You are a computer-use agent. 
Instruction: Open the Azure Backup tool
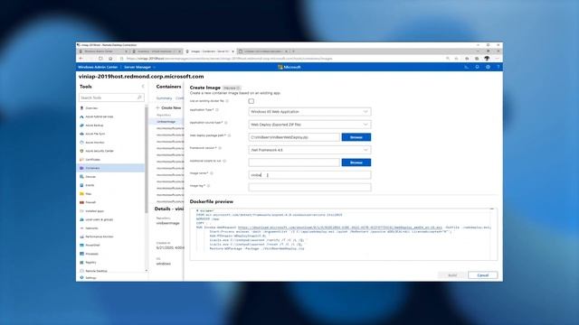[x=110, y=125]
